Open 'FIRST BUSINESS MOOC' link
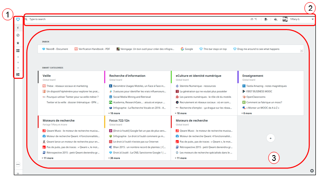Viewport: 319px width, 177px height. tap(257, 92)
